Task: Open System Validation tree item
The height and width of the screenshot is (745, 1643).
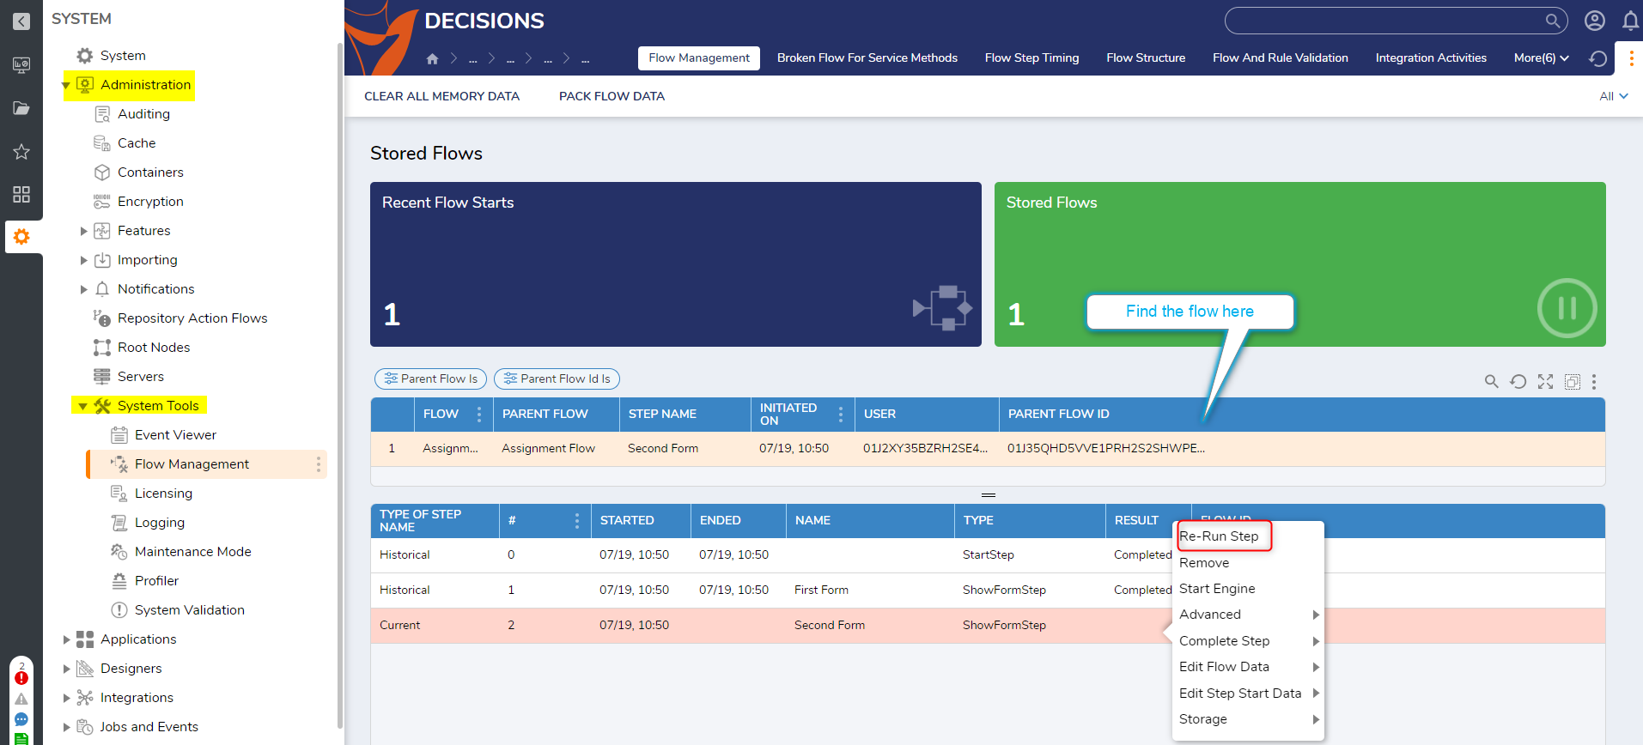Action: (x=189, y=610)
